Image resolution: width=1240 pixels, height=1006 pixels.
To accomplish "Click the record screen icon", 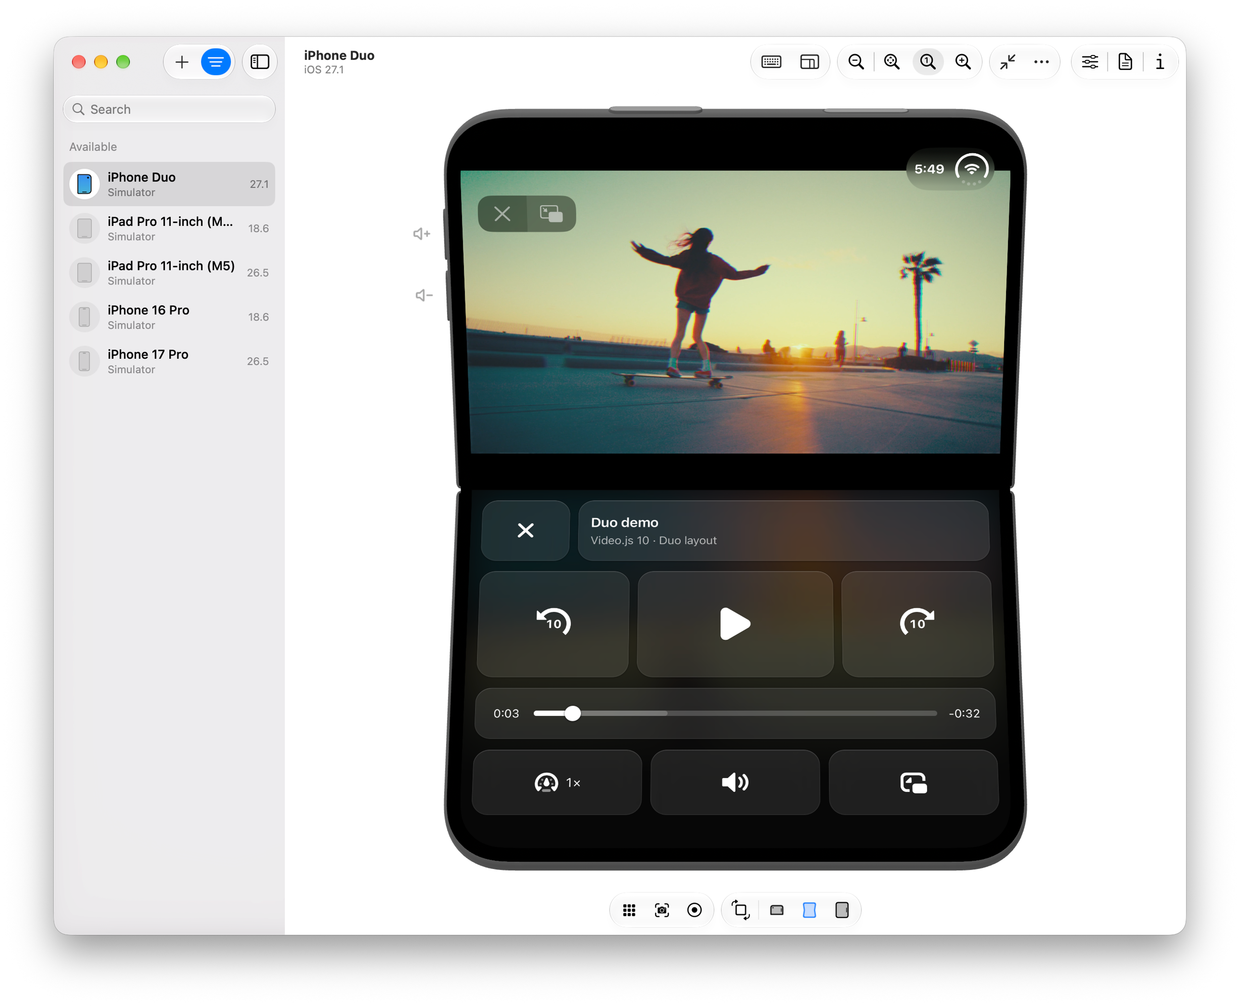I will (x=694, y=910).
